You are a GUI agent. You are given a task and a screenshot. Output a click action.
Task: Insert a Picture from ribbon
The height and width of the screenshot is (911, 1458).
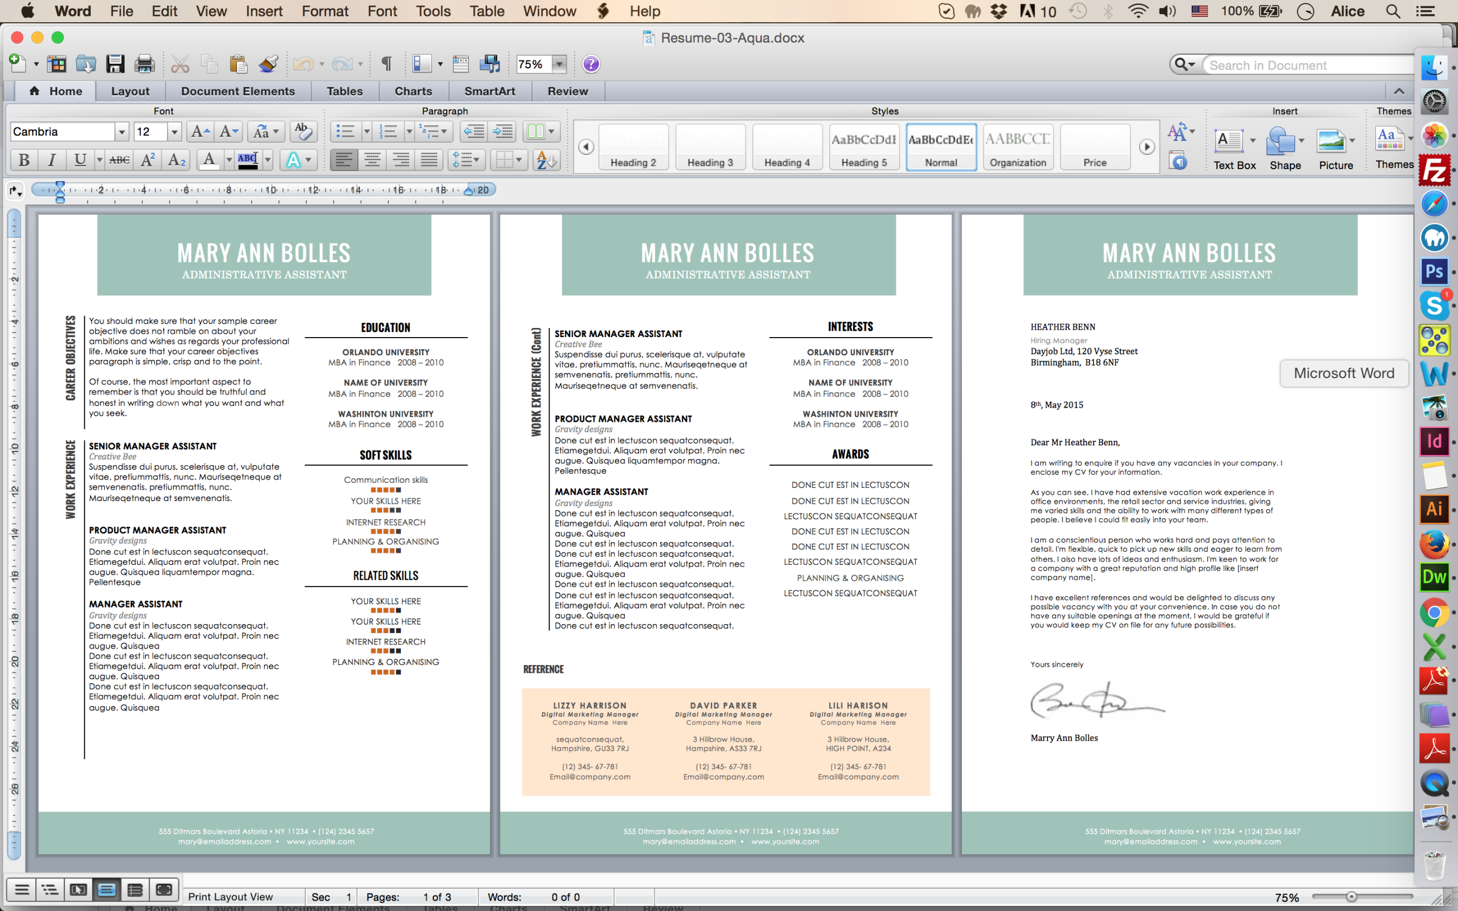click(1336, 148)
